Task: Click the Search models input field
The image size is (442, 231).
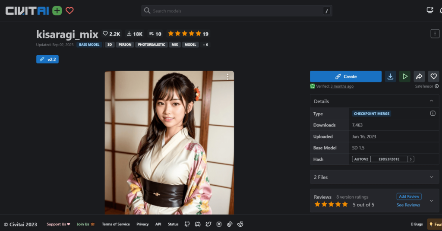Action: (237, 11)
